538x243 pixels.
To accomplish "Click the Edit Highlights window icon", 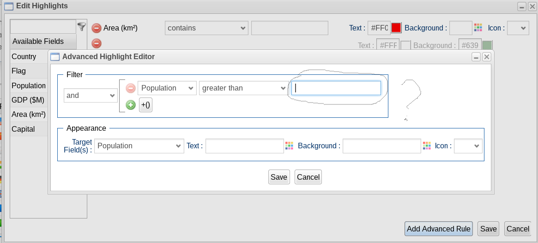I will click(9, 6).
